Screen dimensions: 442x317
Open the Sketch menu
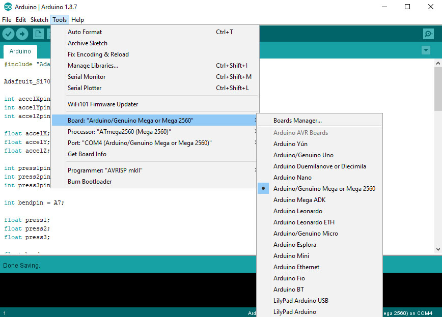click(x=39, y=20)
